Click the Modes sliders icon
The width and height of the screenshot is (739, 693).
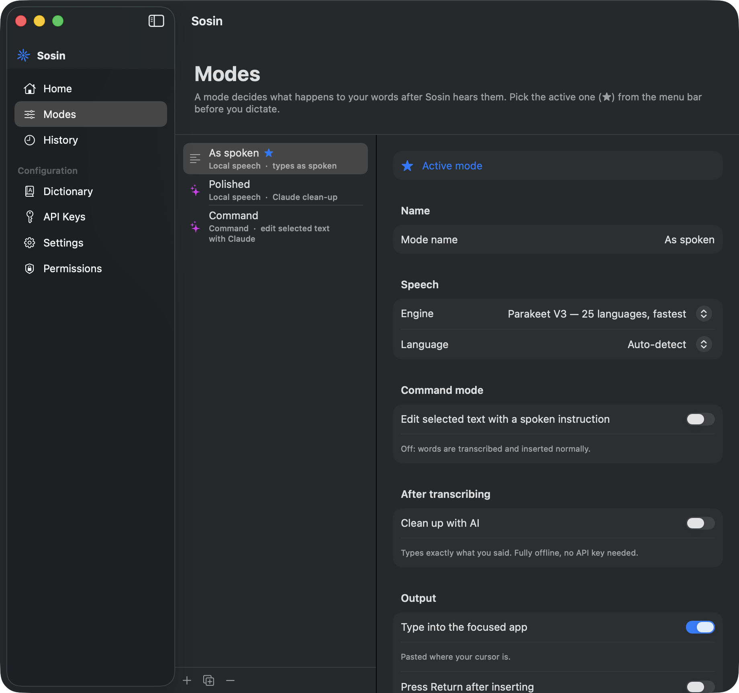click(x=30, y=114)
